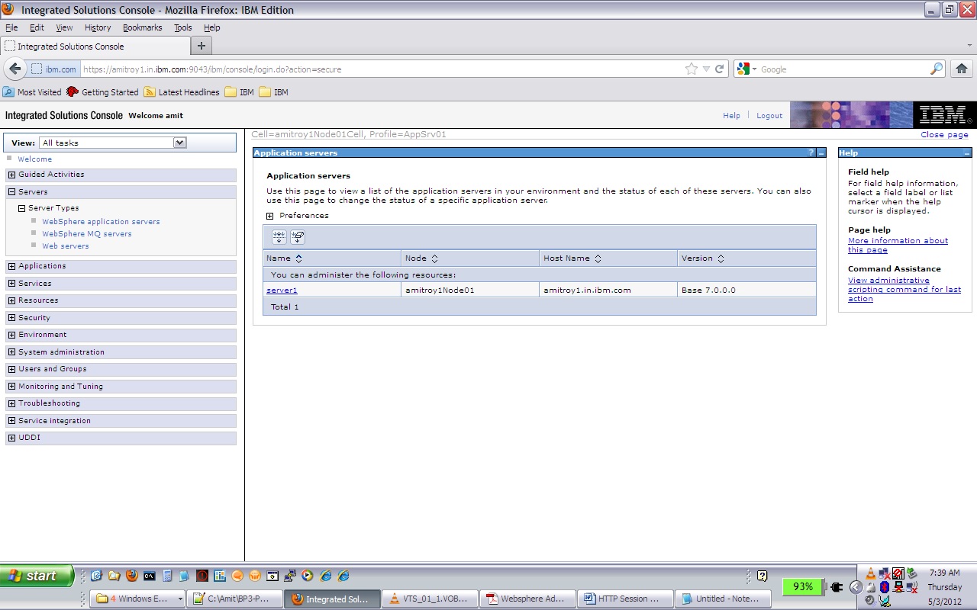Open the server1 link
The image size is (977, 610).
[x=282, y=291]
